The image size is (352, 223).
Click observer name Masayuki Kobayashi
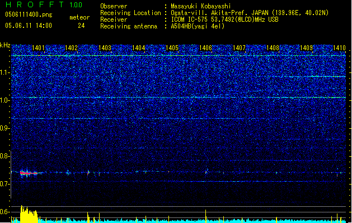[x=201, y=6]
